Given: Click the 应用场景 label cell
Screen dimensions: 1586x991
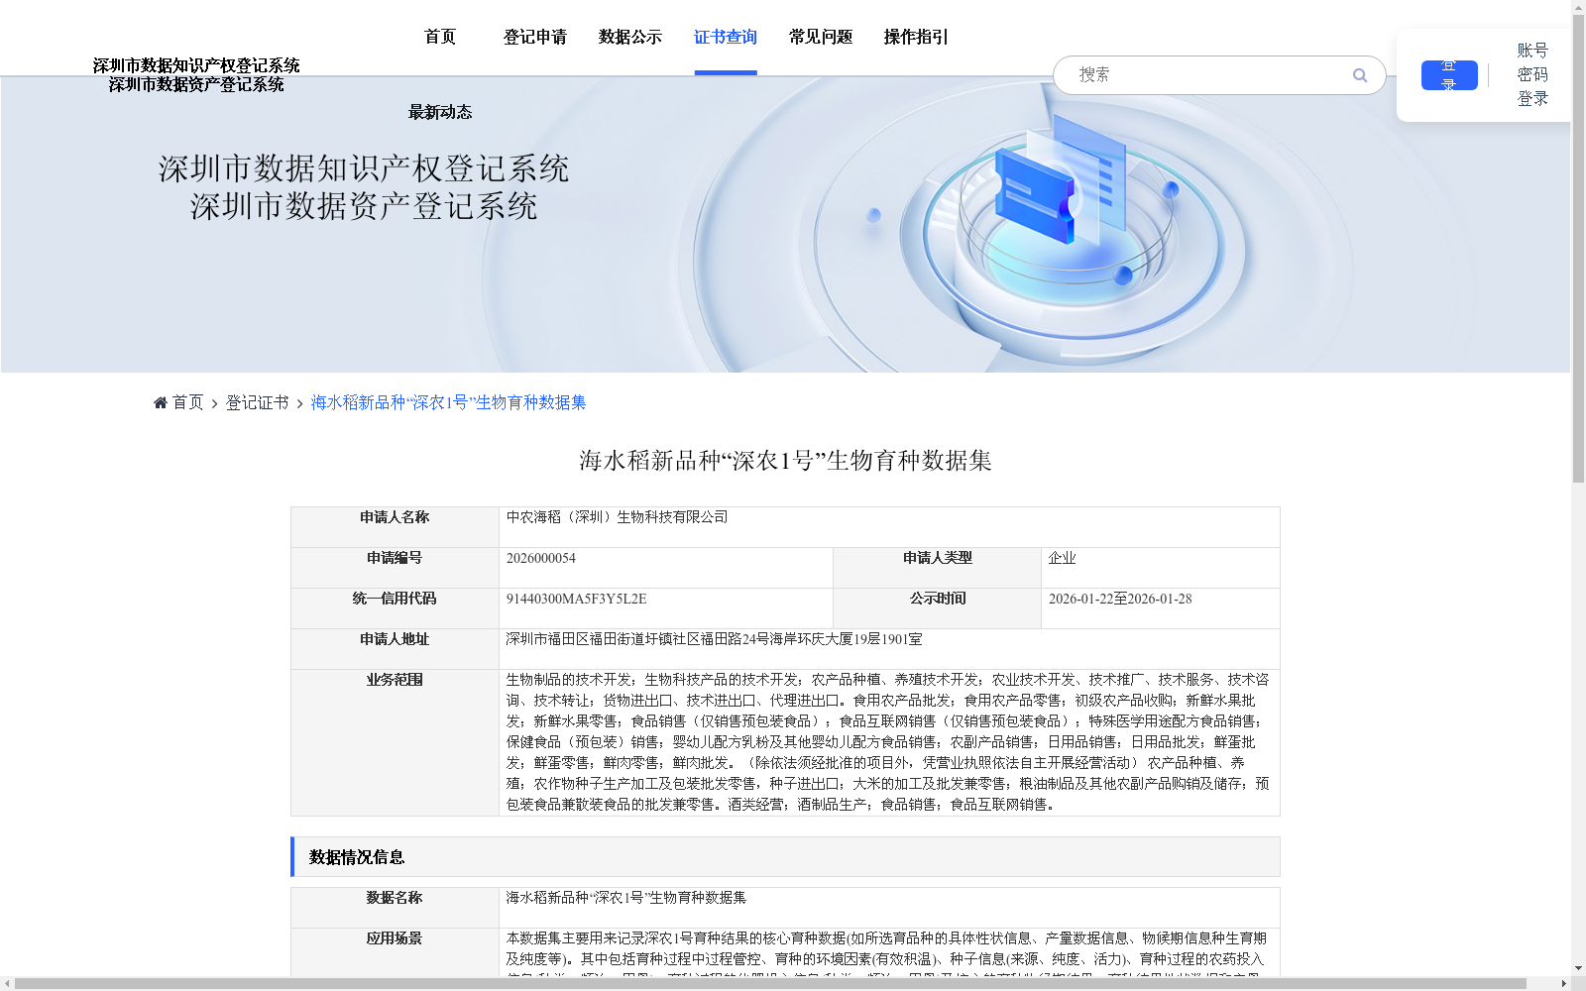Looking at the screenshot, I should 395,953.
